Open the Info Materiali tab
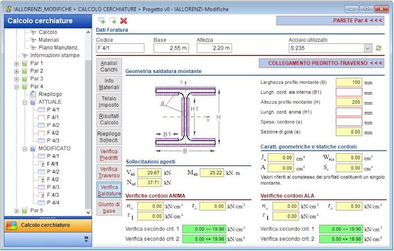The height and width of the screenshot is (251, 394). tap(109, 84)
